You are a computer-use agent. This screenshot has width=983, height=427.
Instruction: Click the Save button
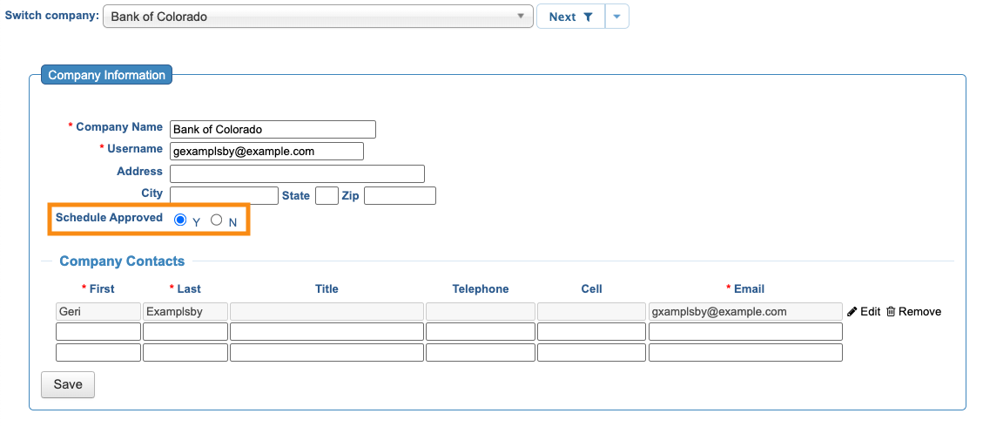coord(68,384)
